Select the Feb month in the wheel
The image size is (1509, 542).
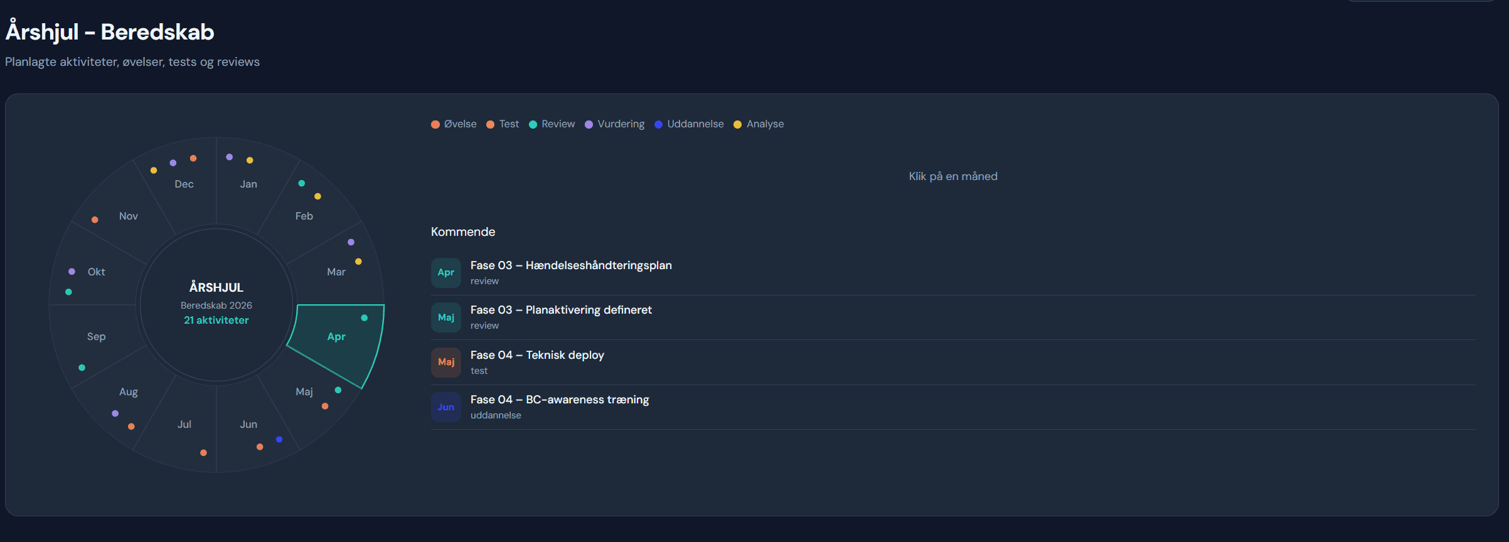coord(304,216)
